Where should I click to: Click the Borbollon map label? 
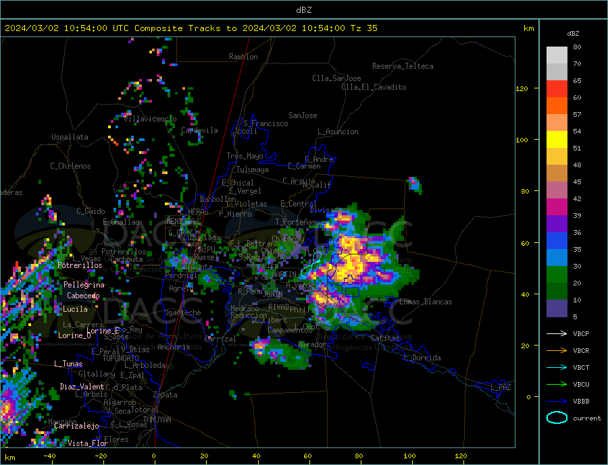pos(218,199)
